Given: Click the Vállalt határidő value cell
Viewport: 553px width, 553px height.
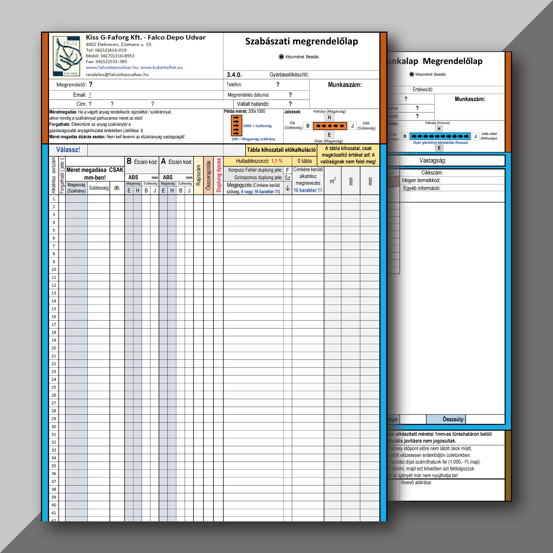Looking at the screenshot, I should 290,104.
